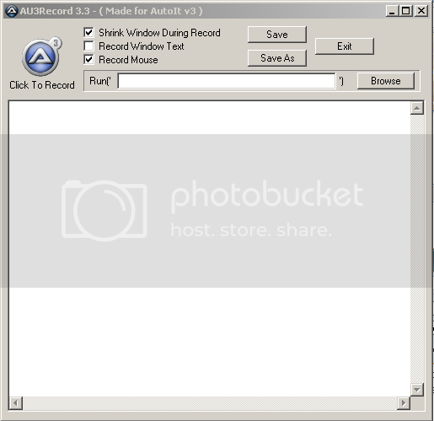Click the Save button
Screen dimensions: 434x421
click(x=277, y=35)
